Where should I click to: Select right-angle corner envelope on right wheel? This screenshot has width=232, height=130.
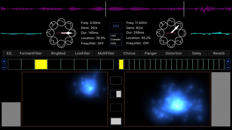point(179,25)
